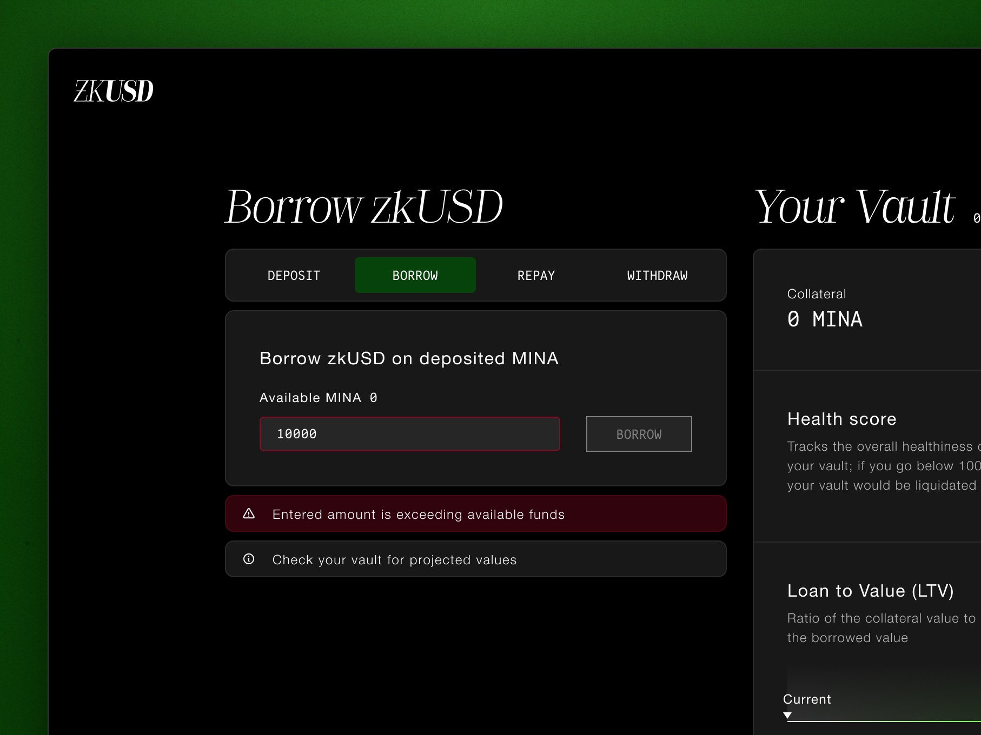Click the 'Your Vault' title

pyautogui.click(x=854, y=207)
